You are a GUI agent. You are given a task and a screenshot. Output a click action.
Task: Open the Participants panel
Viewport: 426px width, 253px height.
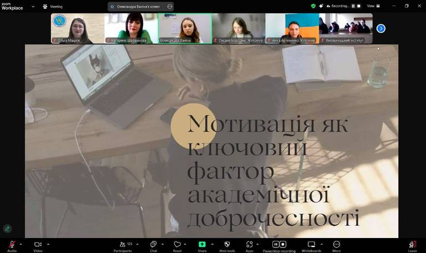(123, 245)
